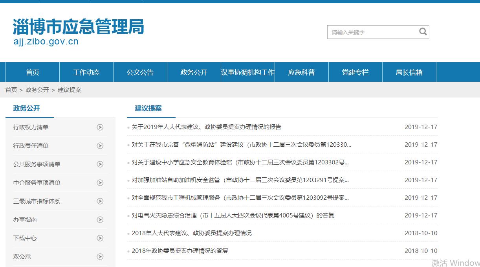Click arrow icon beside 办事指南

(x=100, y=219)
